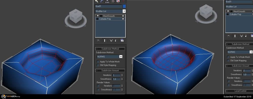Click the Pin Stack icon in left panel
The image size is (253, 99).
pyautogui.click(x=98, y=40)
